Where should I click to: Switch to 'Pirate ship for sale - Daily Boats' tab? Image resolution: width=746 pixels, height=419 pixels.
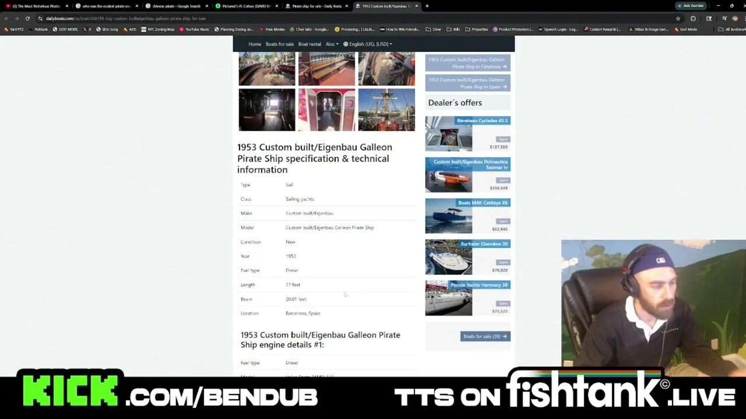[316, 6]
